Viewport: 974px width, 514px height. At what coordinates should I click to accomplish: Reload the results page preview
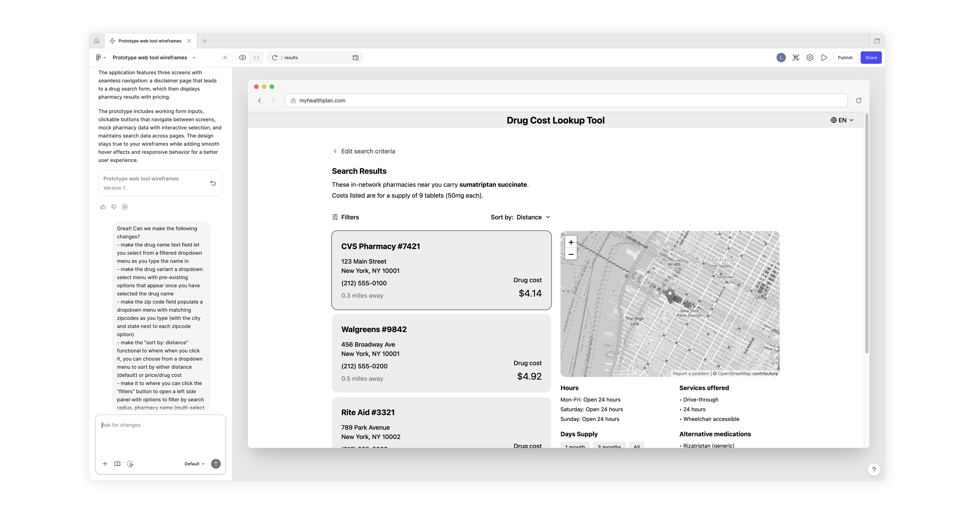(x=275, y=58)
